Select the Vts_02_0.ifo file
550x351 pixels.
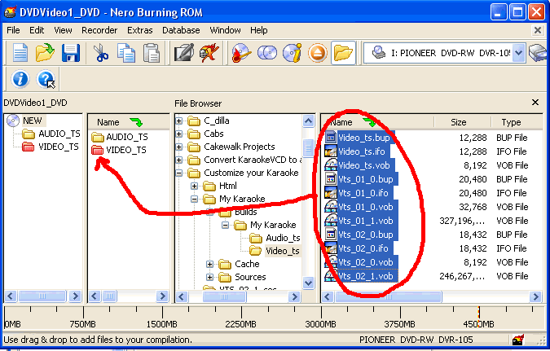[x=363, y=248]
